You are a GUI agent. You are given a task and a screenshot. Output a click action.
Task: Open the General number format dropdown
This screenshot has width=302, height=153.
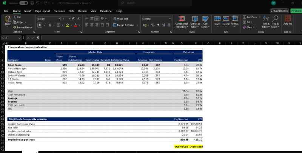pyautogui.click(x=169, y=19)
